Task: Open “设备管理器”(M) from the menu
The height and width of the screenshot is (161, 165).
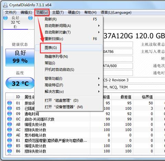Action: click(x=68, y=107)
